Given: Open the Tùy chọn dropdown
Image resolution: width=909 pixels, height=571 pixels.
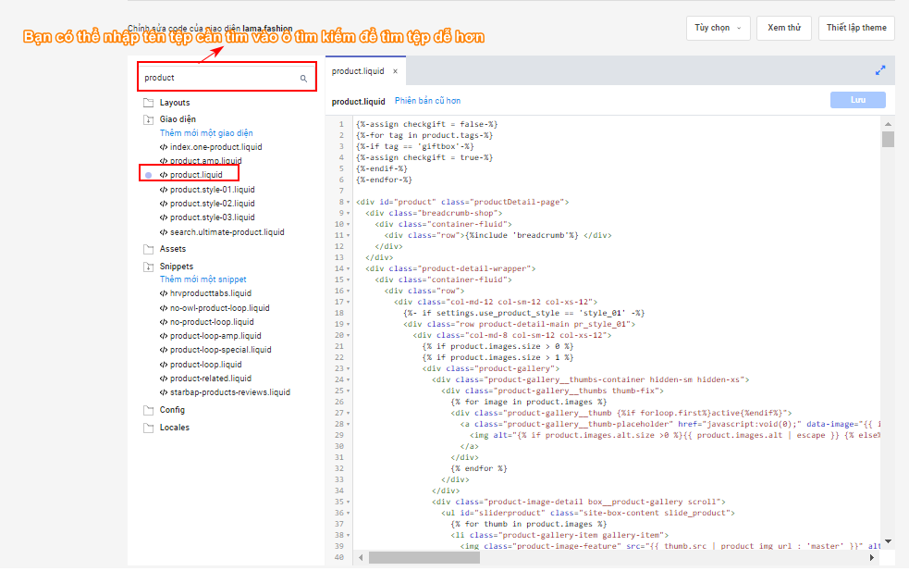Looking at the screenshot, I should tap(718, 28).
